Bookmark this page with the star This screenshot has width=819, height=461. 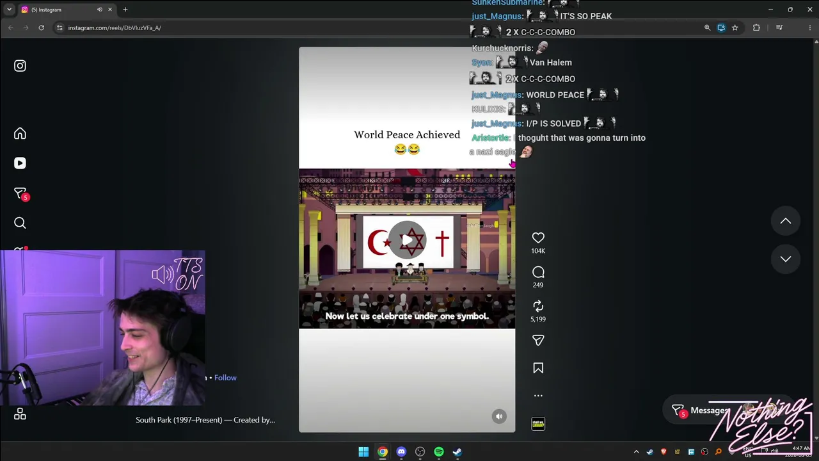(x=735, y=28)
